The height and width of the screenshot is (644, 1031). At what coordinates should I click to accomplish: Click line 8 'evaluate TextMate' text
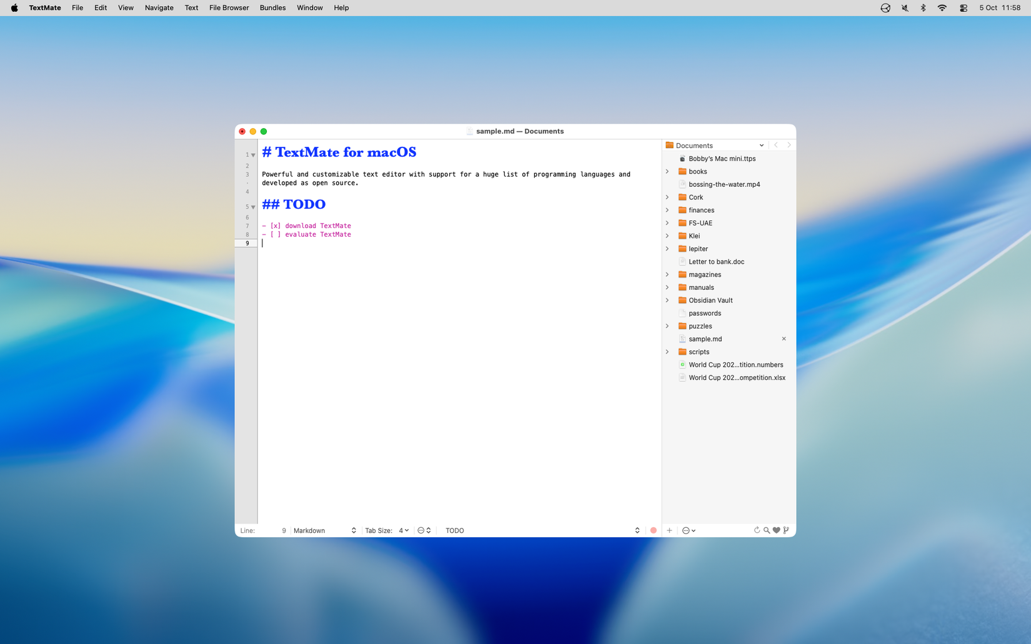point(317,234)
